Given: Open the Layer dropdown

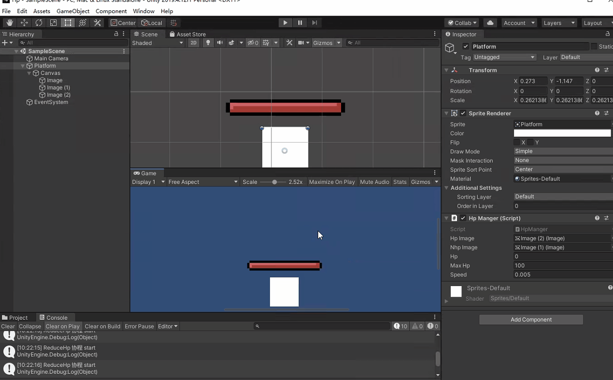Looking at the screenshot, I should (586, 57).
